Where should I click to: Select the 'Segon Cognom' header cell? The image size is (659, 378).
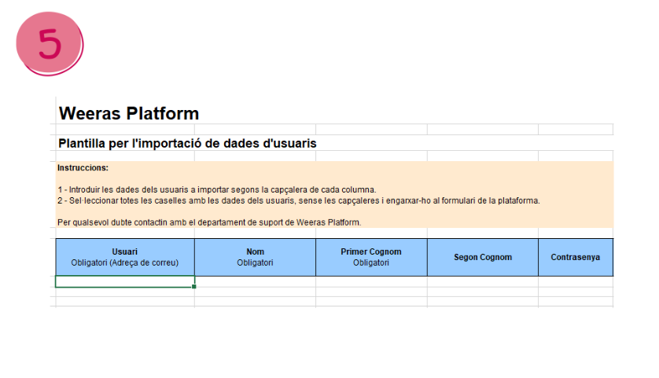tap(483, 257)
